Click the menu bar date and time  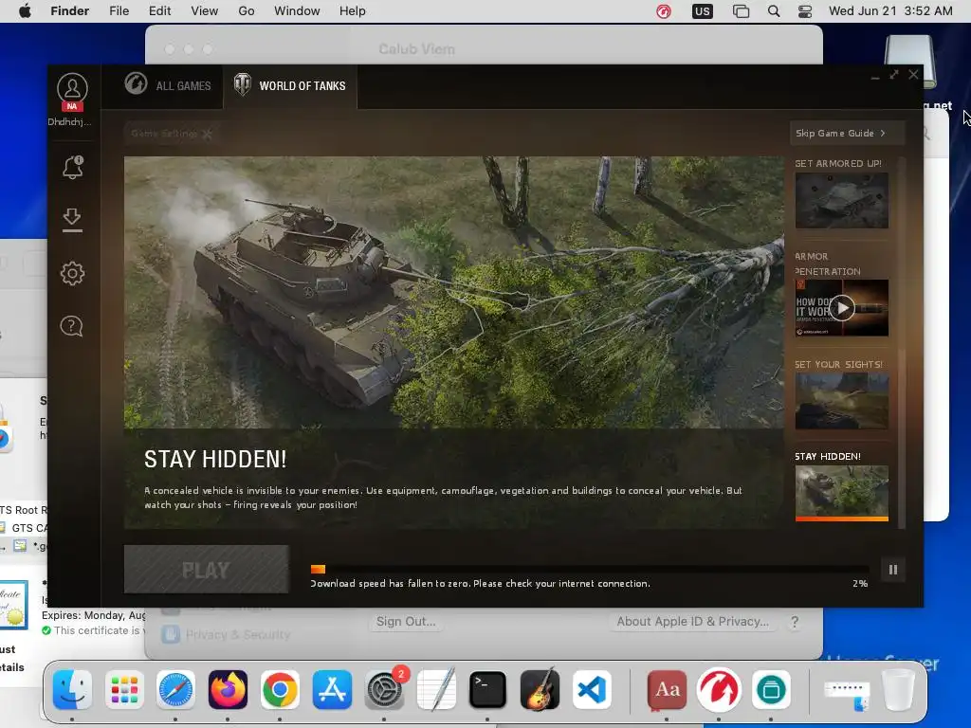[890, 11]
